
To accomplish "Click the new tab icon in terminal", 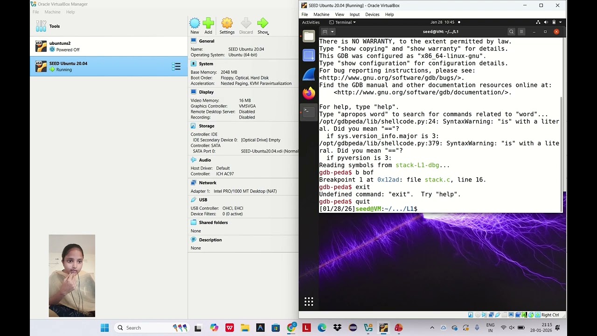I will (x=325, y=32).
